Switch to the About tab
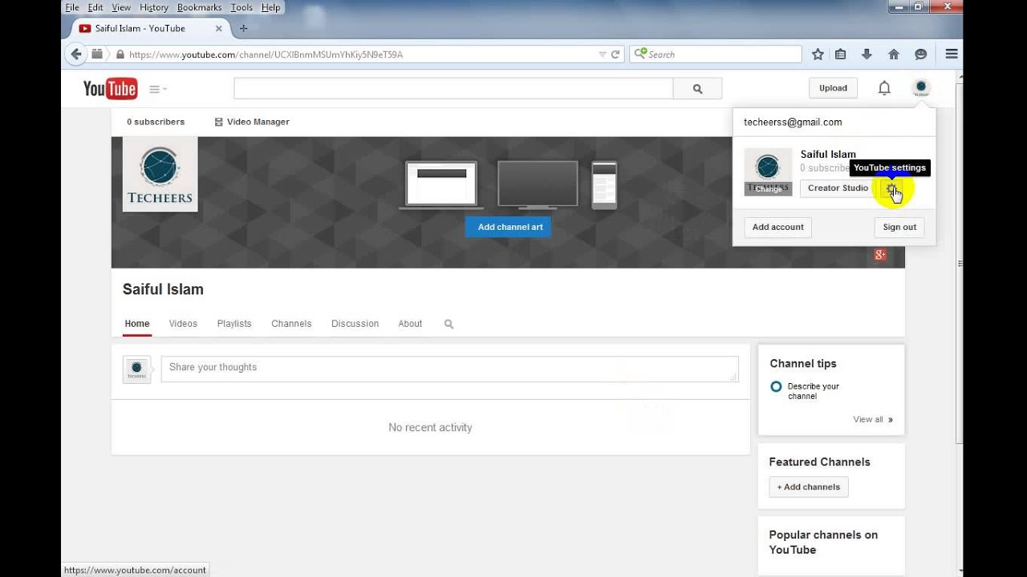The image size is (1027, 577). 410,324
